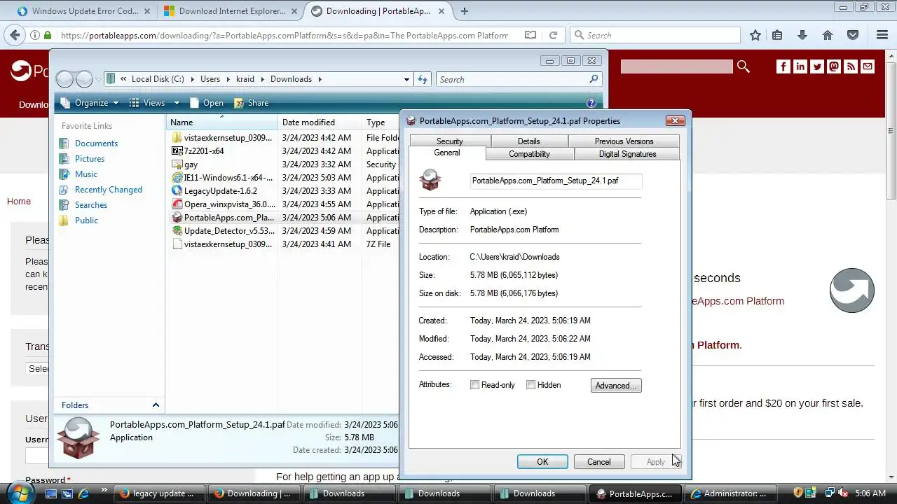Switch to Security tab in Properties
Viewport: 897px width, 504px height.
(x=449, y=141)
